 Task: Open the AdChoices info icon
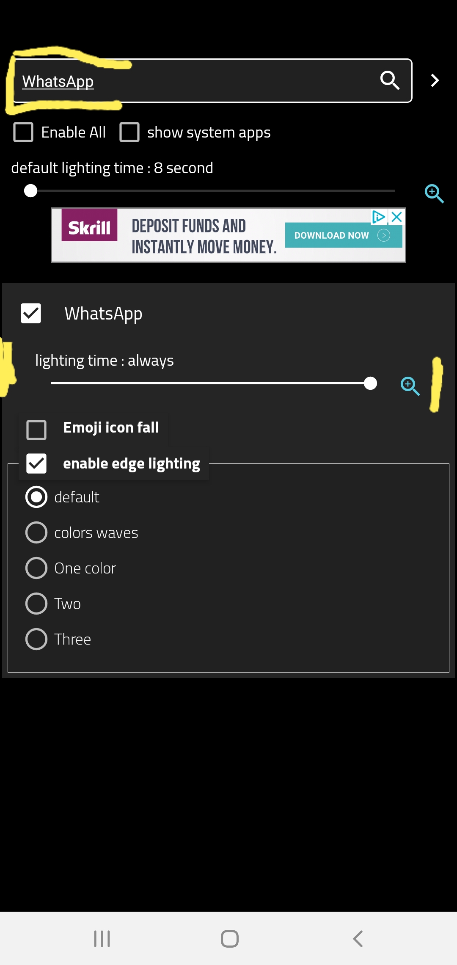tap(378, 217)
